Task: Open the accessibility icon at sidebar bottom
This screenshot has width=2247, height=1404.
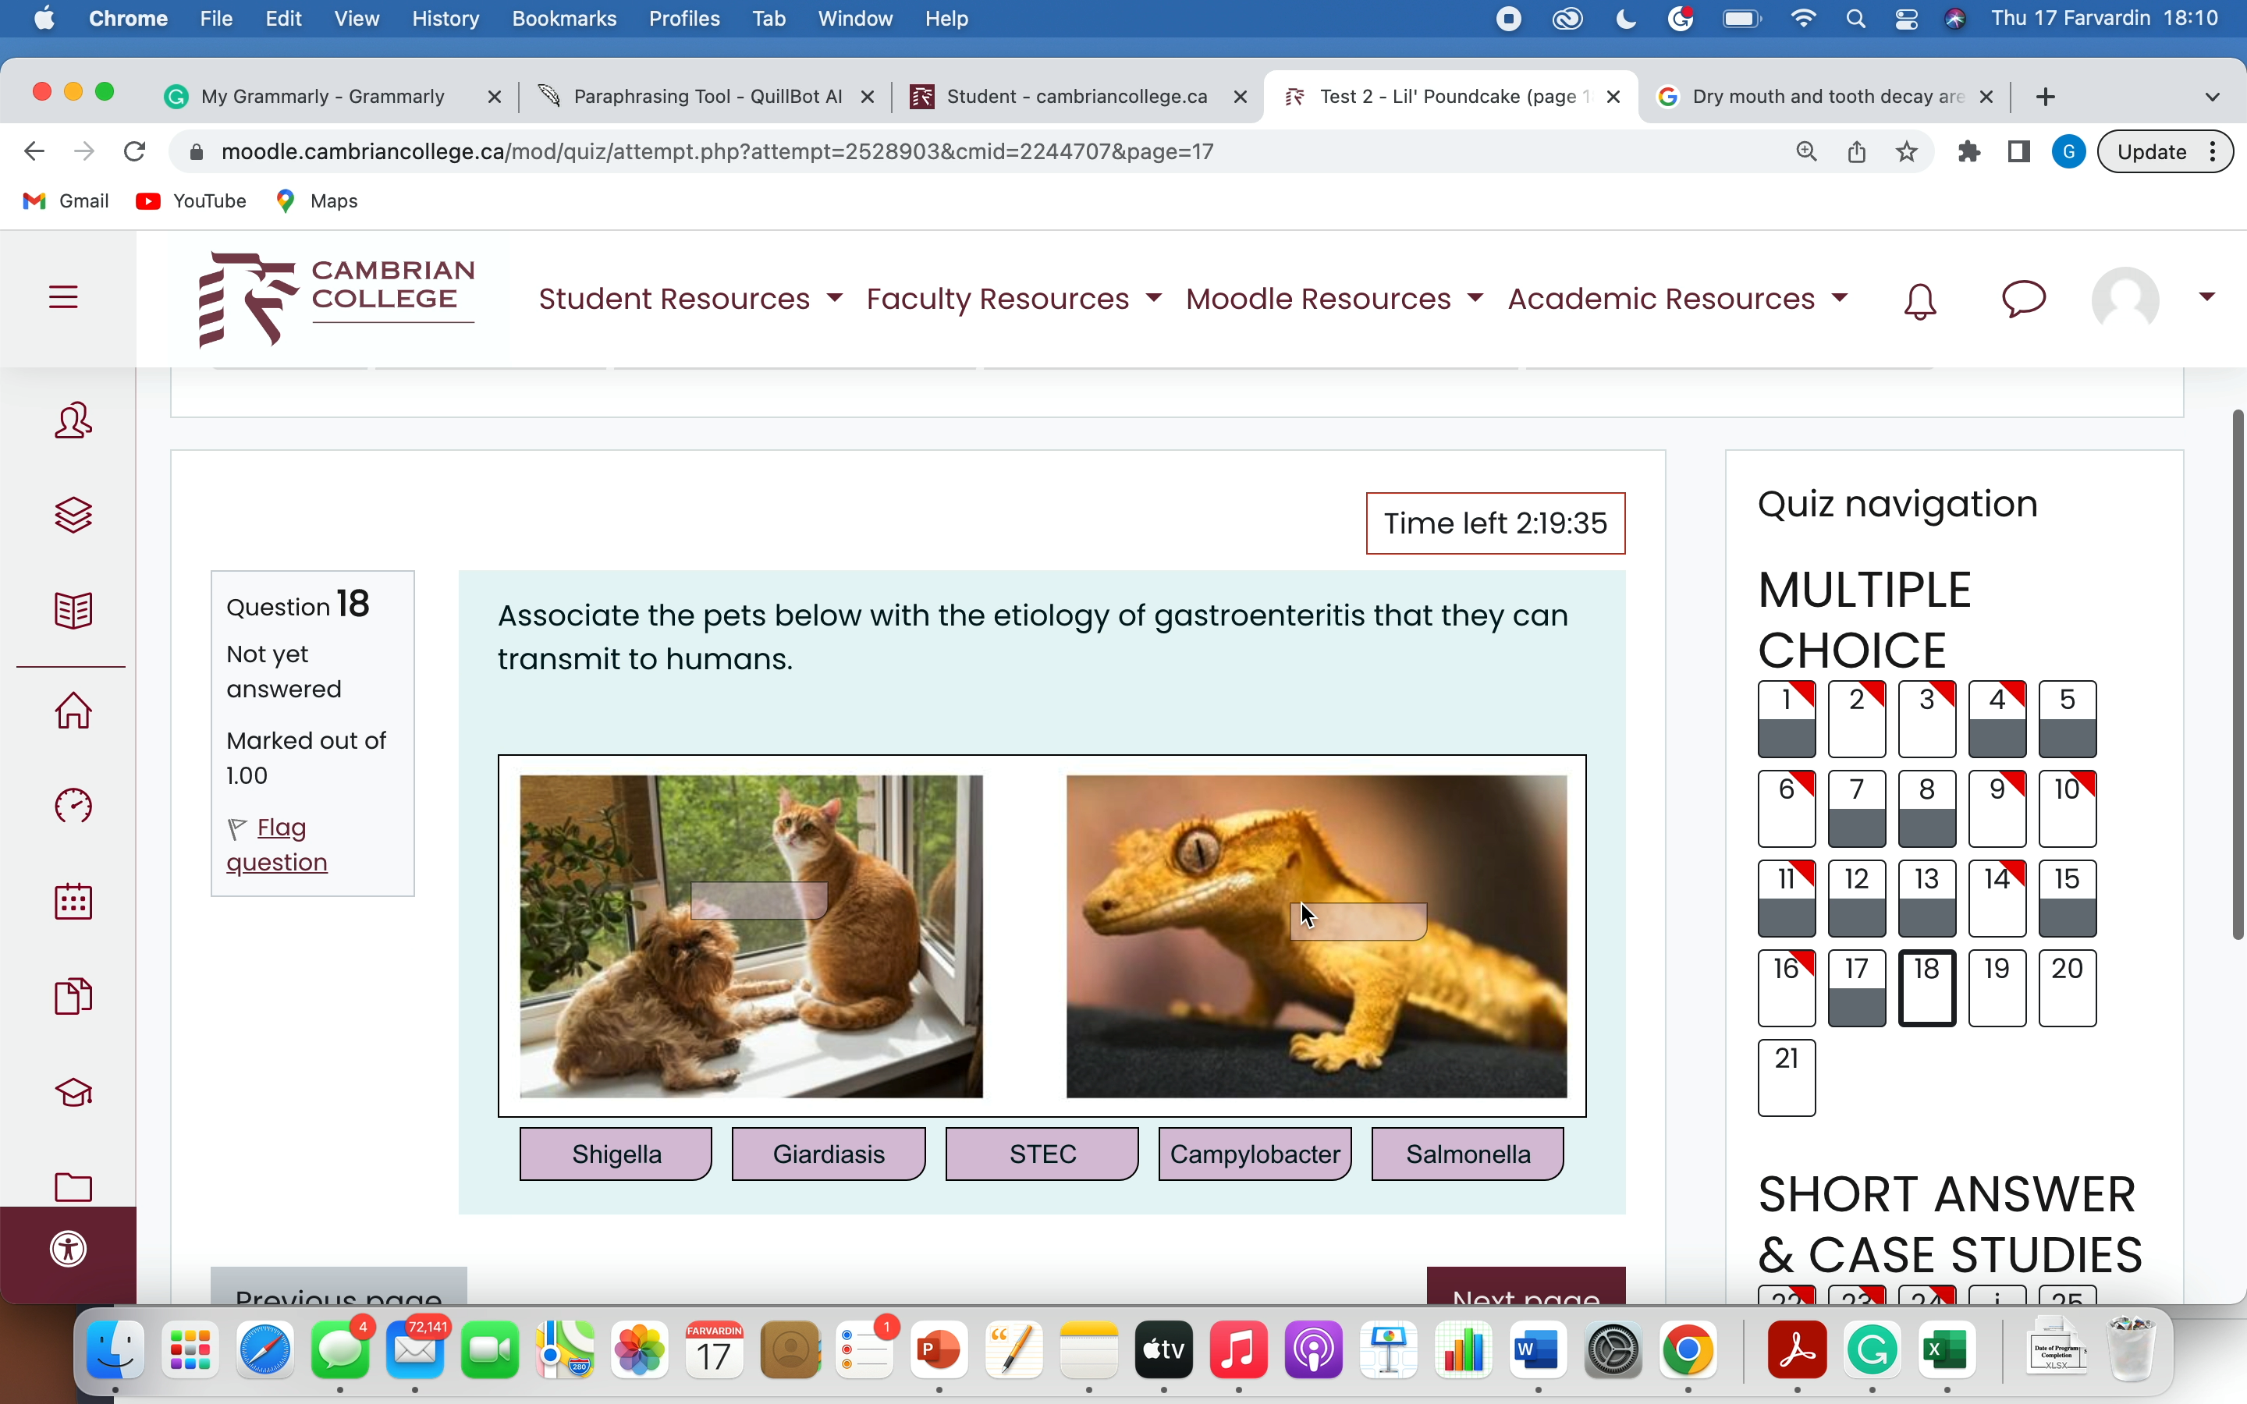Action: pyautogui.click(x=69, y=1249)
